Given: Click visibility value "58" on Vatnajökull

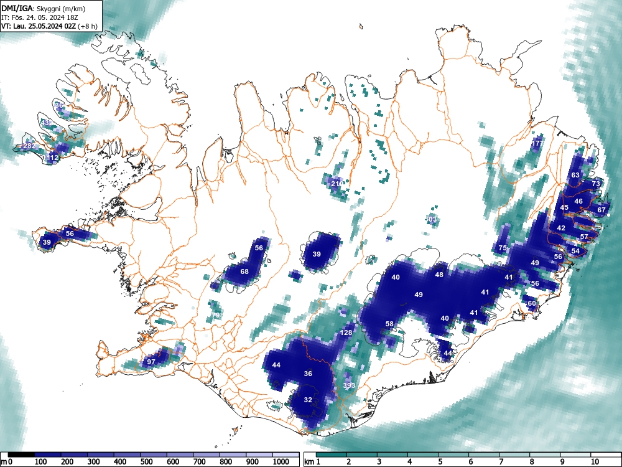Looking at the screenshot, I should (x=389, y=324).
